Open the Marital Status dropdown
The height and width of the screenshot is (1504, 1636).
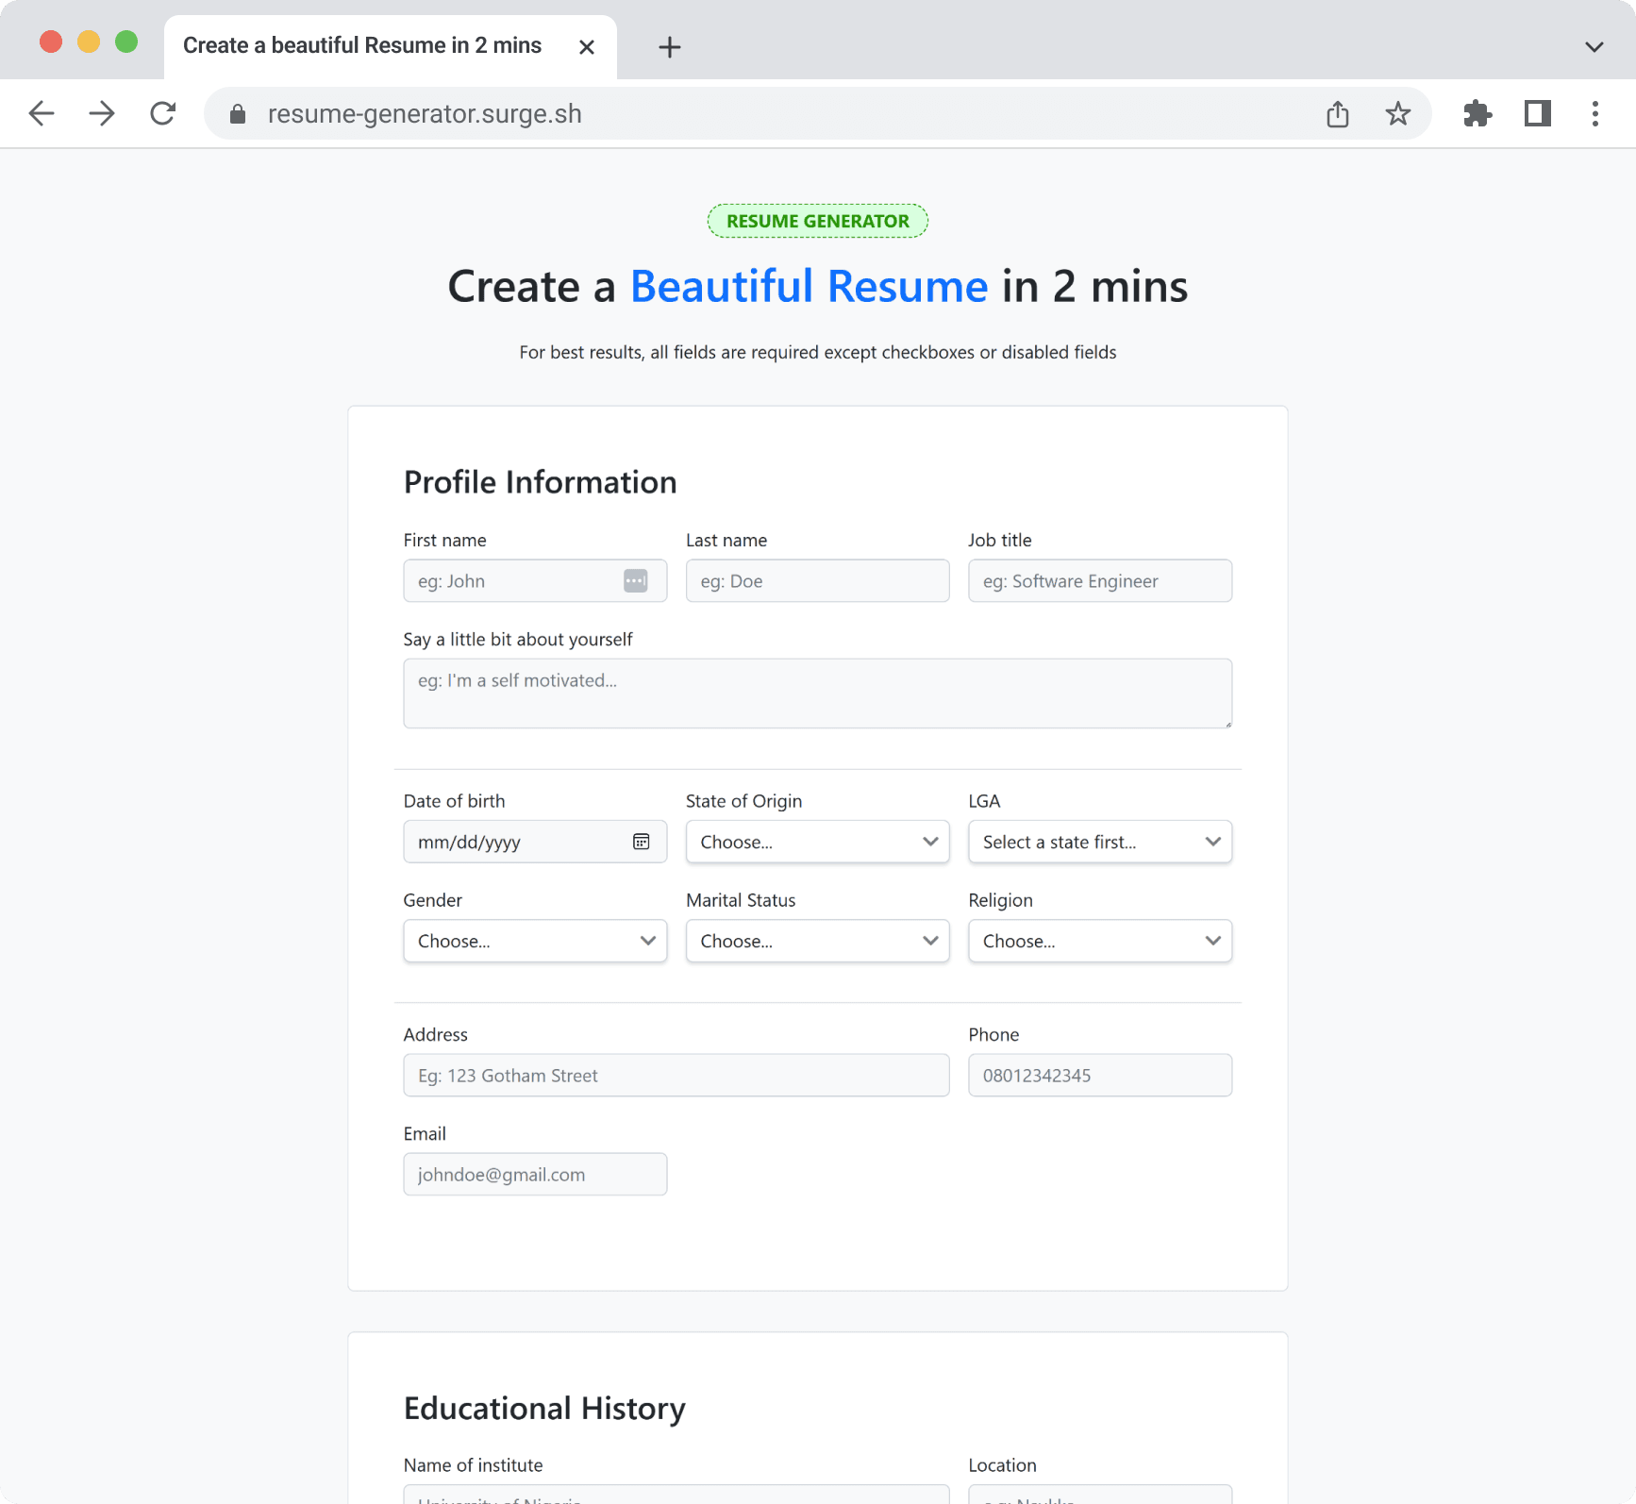pos(817,940)
